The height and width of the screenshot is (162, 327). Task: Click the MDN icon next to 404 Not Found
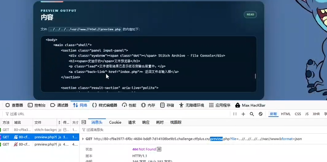coord(159,149)
